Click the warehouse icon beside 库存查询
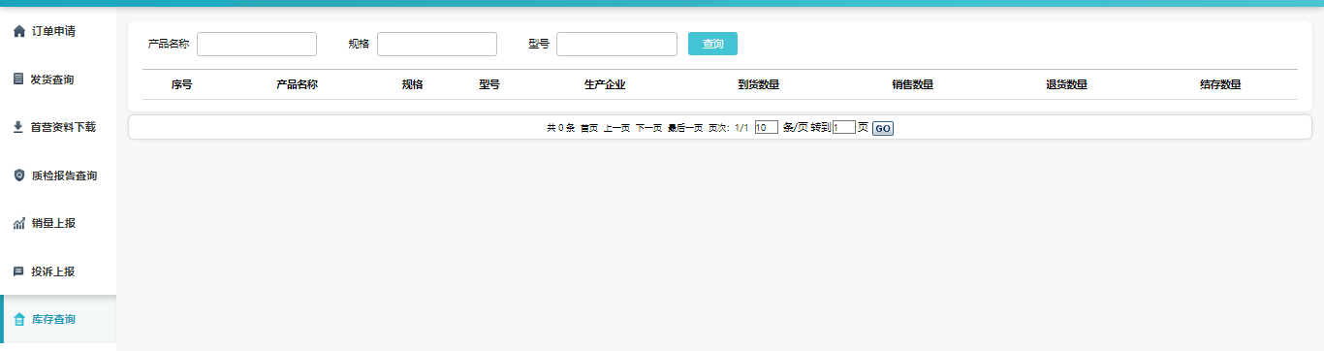1324x351 pixels. pyautogui.click(x=18, y=319)
